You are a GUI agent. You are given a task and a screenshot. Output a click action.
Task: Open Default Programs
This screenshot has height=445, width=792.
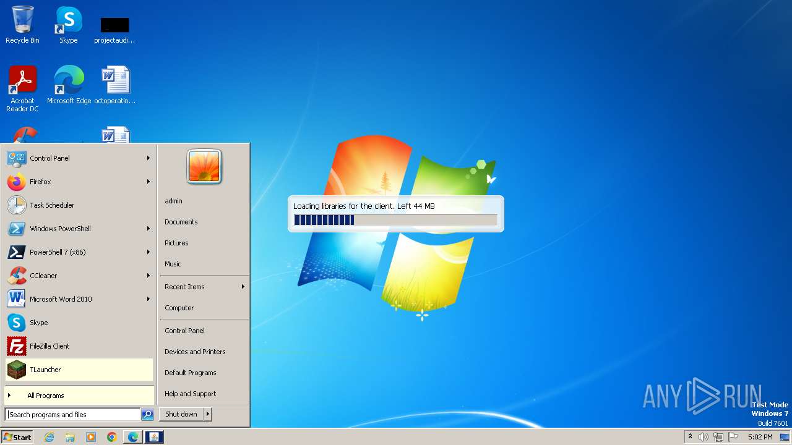point(190,373)
